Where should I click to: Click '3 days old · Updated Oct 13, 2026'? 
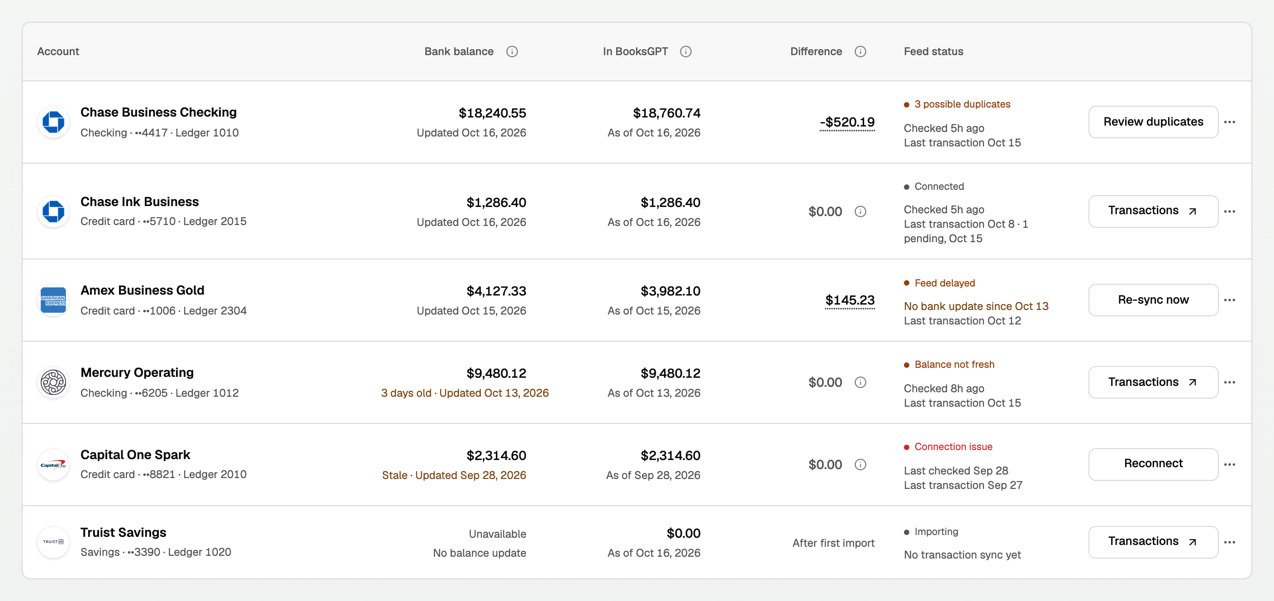click(x=464, y=393)
